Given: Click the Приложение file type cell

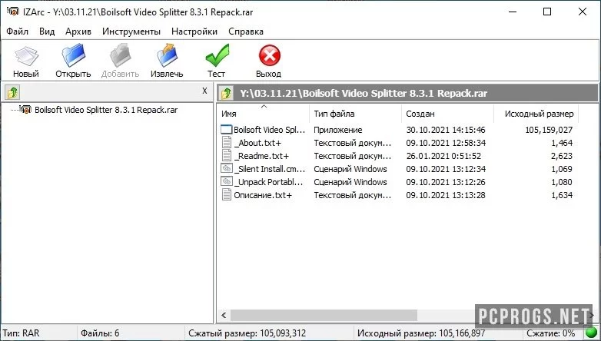Looking at the screenshot, I should [337, 130].
